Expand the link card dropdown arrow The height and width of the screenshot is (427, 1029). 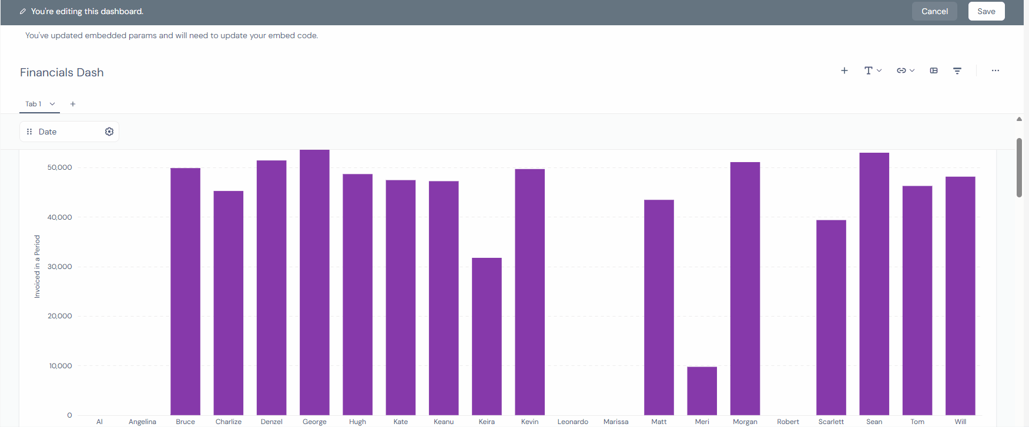click(912, 70)
